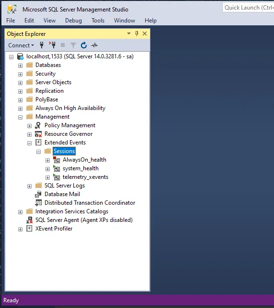This screenshot has width=274, height=308.
Task: Open Object Explorer window position dropdown arrow
Action: [x=129, y=33]
